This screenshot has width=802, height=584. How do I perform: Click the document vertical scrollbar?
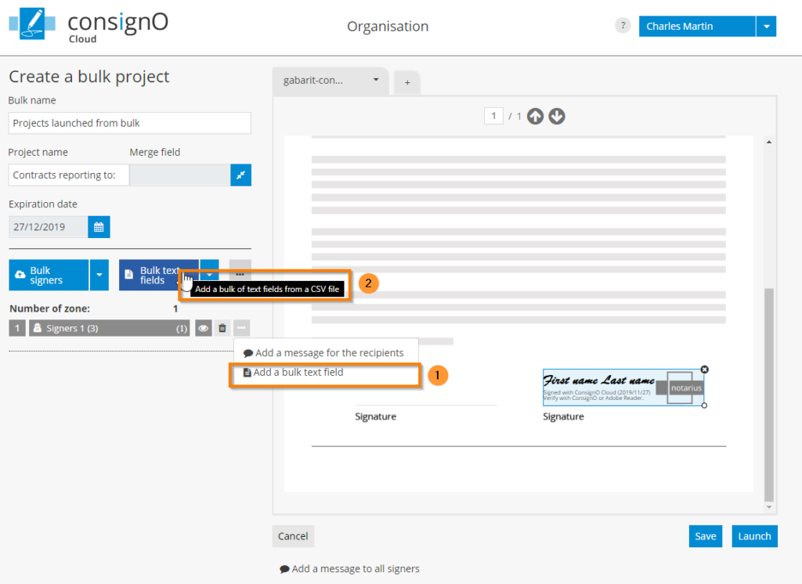768,391
